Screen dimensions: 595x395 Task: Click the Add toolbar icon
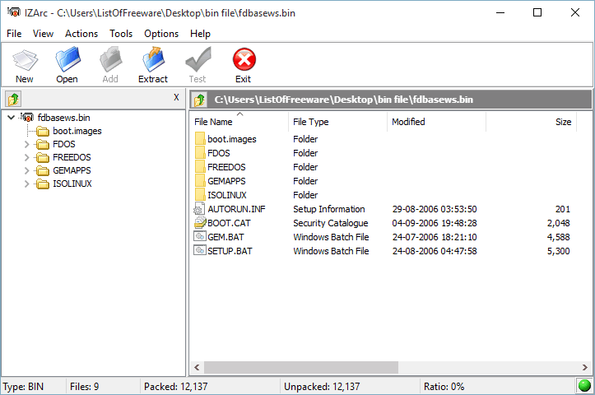tap(111, 59)
